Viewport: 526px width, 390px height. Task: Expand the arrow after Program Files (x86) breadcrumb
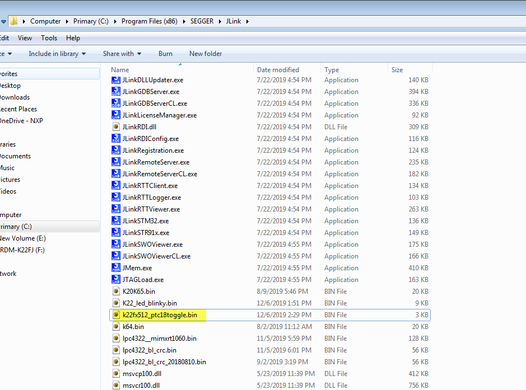pyautogui.click(x=184, y=21)
